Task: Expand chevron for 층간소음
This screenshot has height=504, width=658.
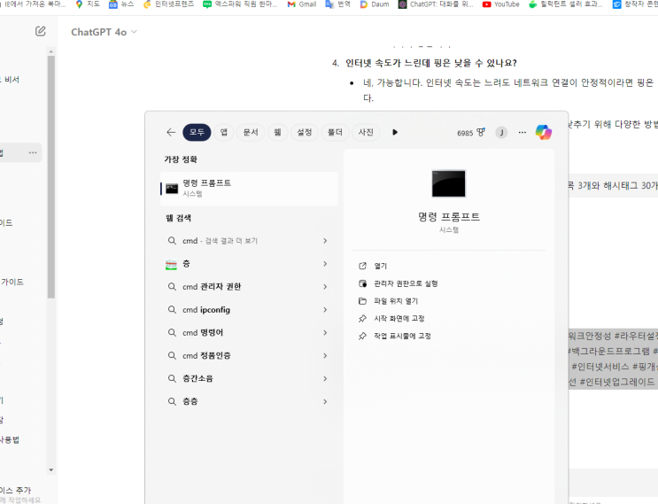Action: 325,378
